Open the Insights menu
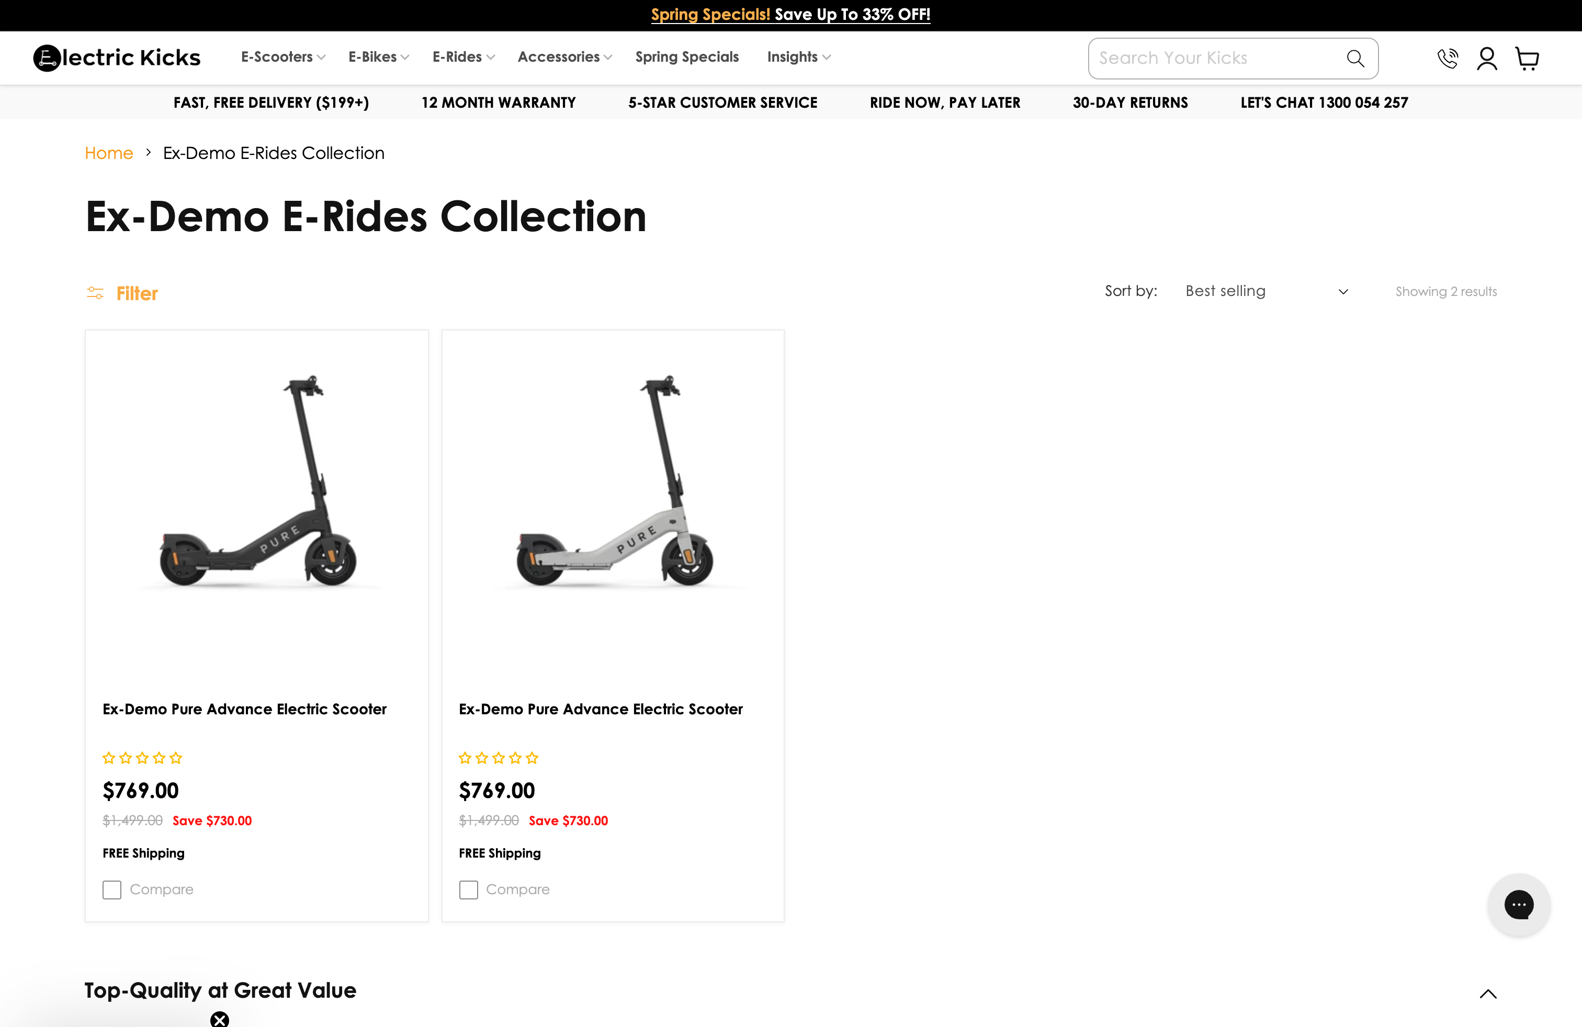The width and height of the screenshot is (1582, 1027). point(798,57)
